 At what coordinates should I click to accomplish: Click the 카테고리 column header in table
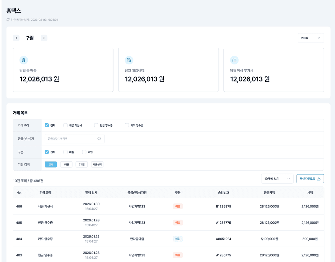click(x=45, y=193)
